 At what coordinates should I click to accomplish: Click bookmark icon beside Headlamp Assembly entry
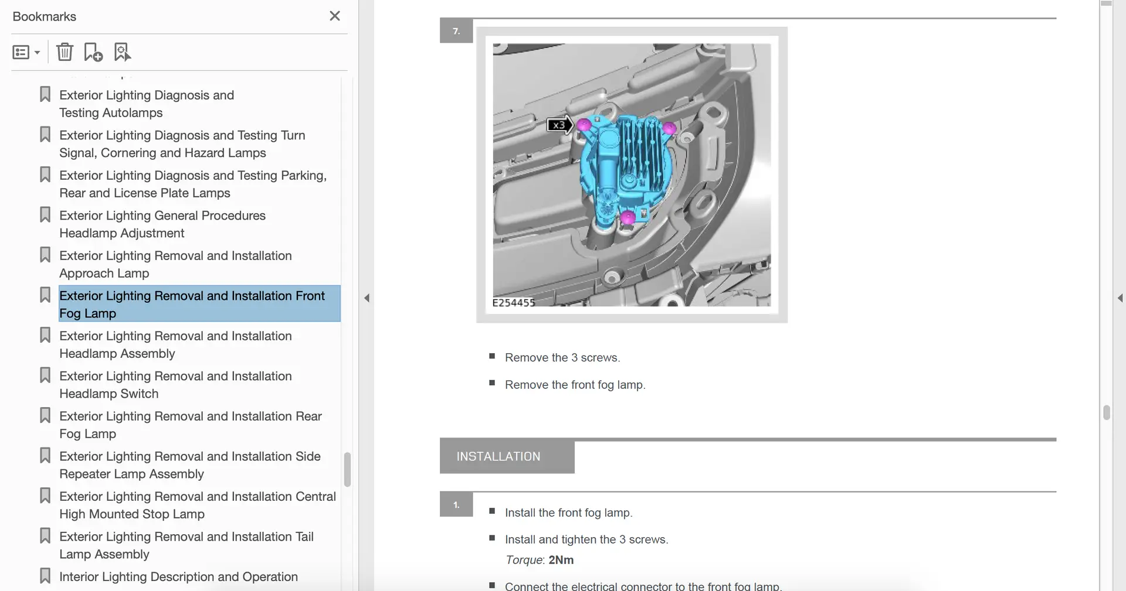45,335
